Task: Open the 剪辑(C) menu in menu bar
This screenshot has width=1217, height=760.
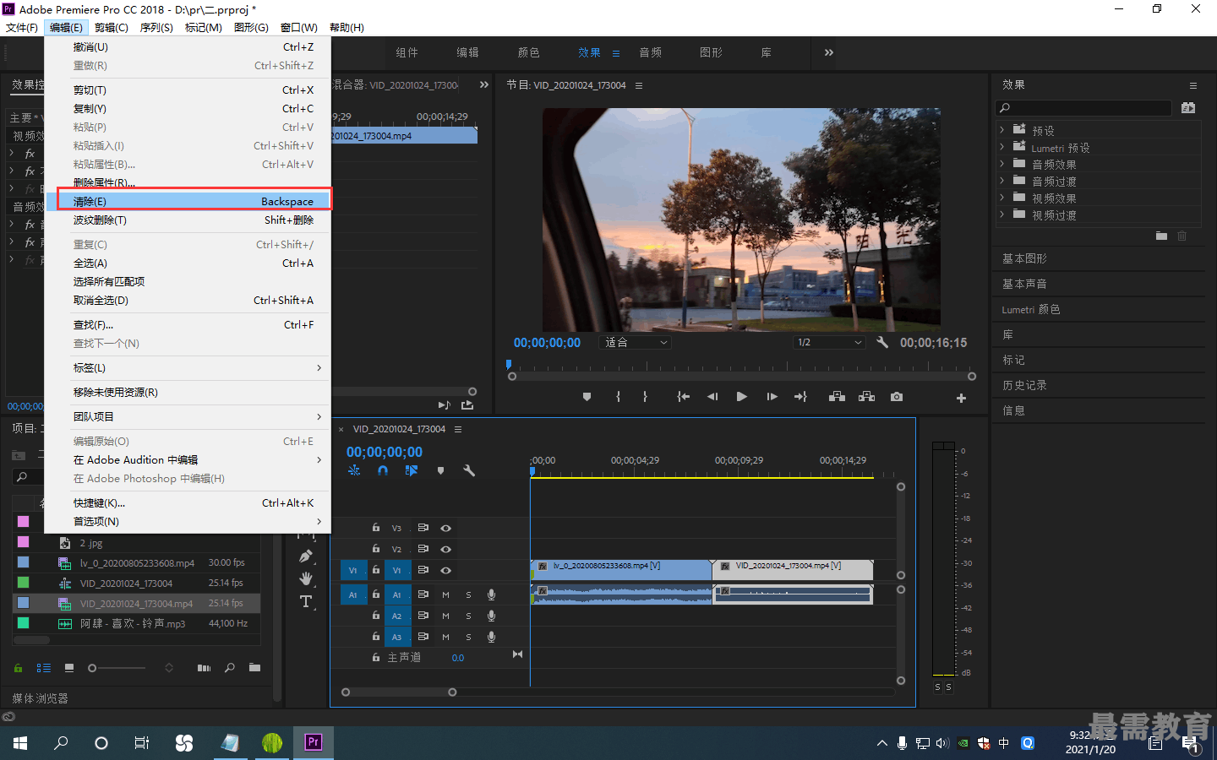Action: 112,27
